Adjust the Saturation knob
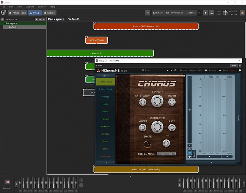This screenshot has width=246, height=193. point(143,102)
